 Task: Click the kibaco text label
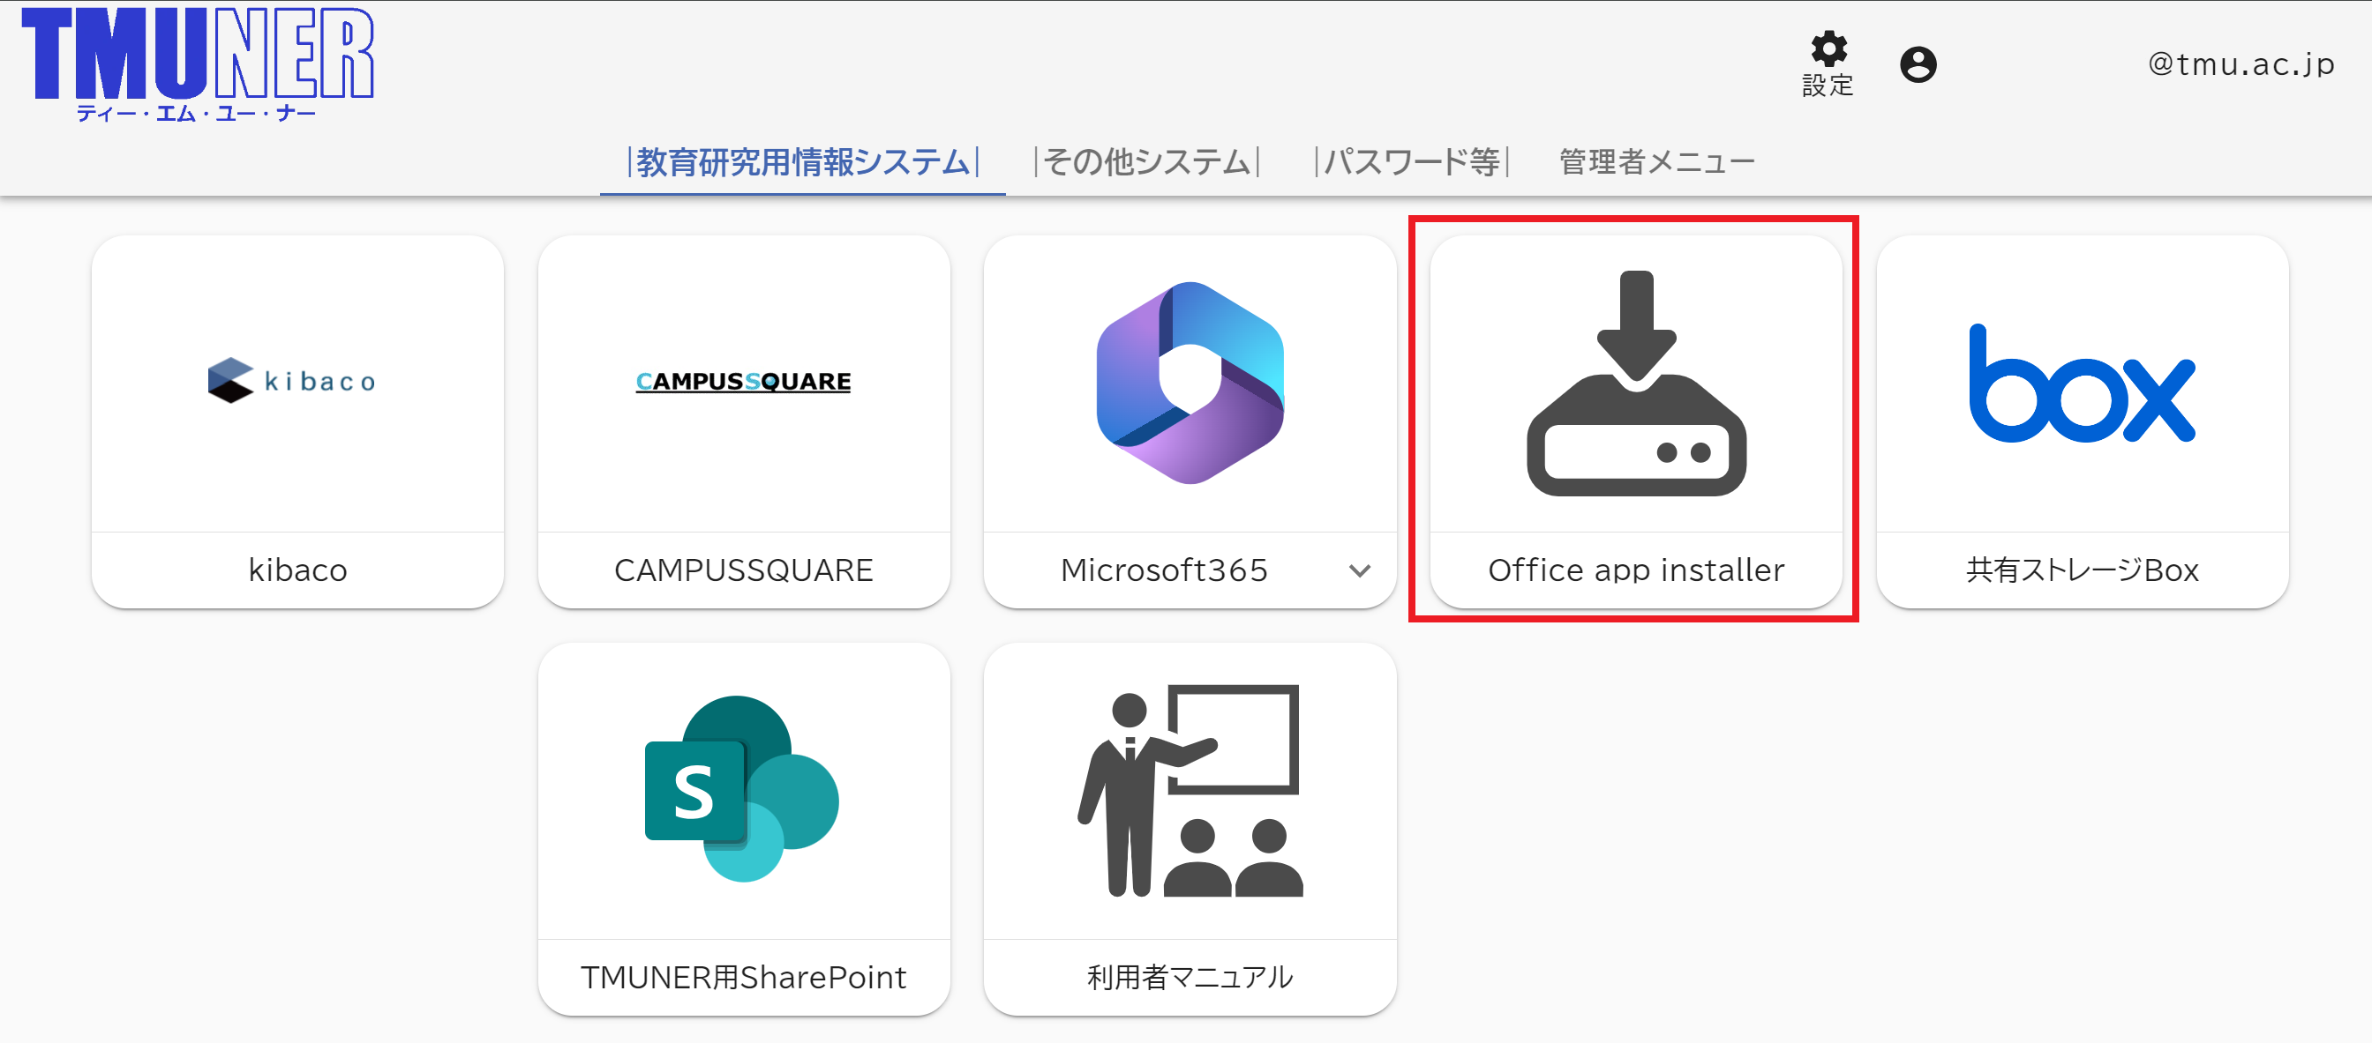(x=297, y=571)
